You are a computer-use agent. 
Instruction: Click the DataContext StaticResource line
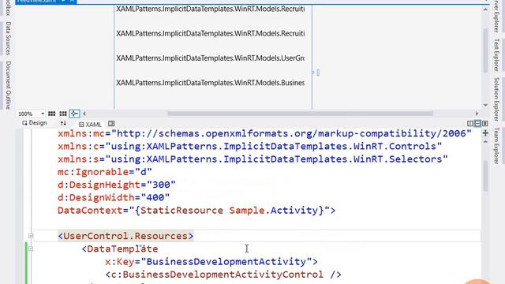(x=196, y=211)
